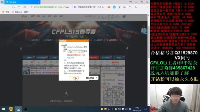Screen dimensions: 200x112
Task: Open the notification center icon
Action: coord(145,109)
